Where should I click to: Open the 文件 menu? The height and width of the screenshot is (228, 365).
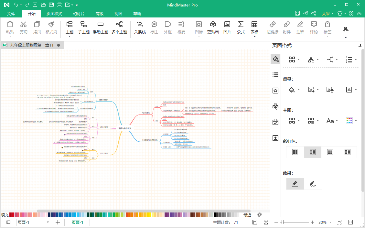coord(11,14)
